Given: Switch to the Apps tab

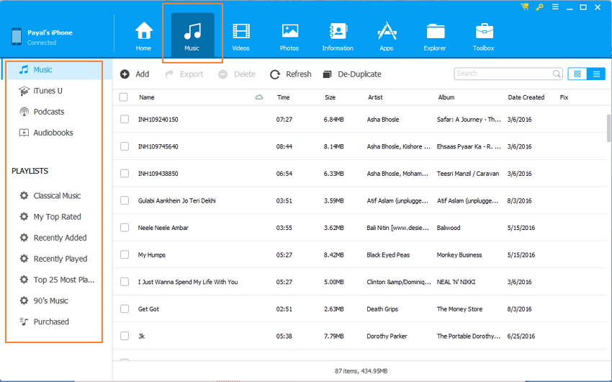Looking at the screenshot, I should (387, 36).
